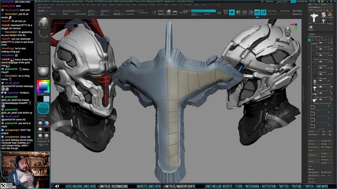Screen dimensions: 337x189
Task: Toggle the symmetry icon in the top shelf
Action: [x=219, y=13]
